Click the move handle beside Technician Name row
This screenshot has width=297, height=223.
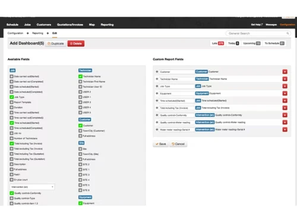[x=157, y=79]
